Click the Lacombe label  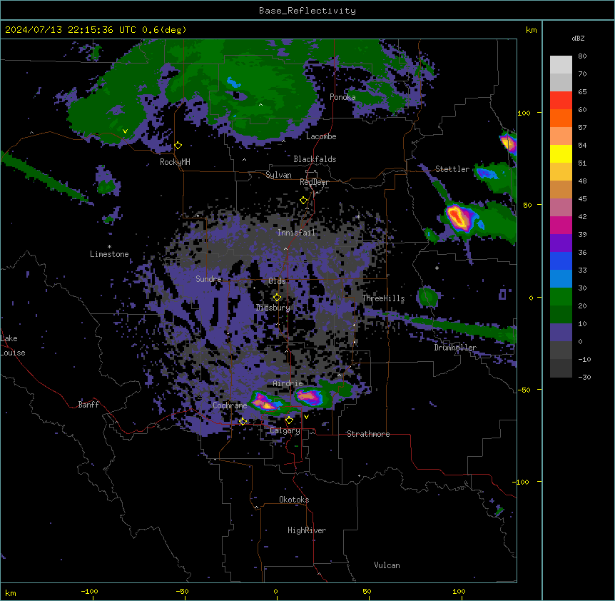click(x=321, y=136)
